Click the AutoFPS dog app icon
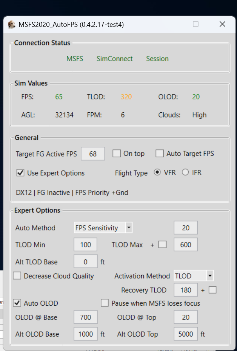237x351 pixels. tap(11, 25)
